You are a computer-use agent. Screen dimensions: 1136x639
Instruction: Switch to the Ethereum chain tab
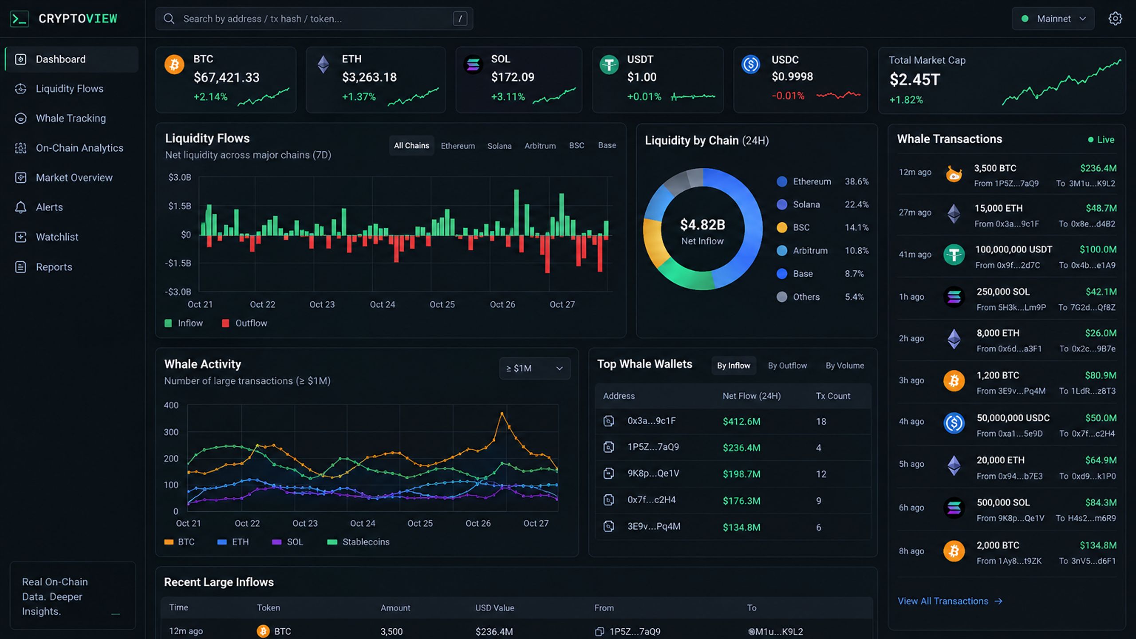458,146
